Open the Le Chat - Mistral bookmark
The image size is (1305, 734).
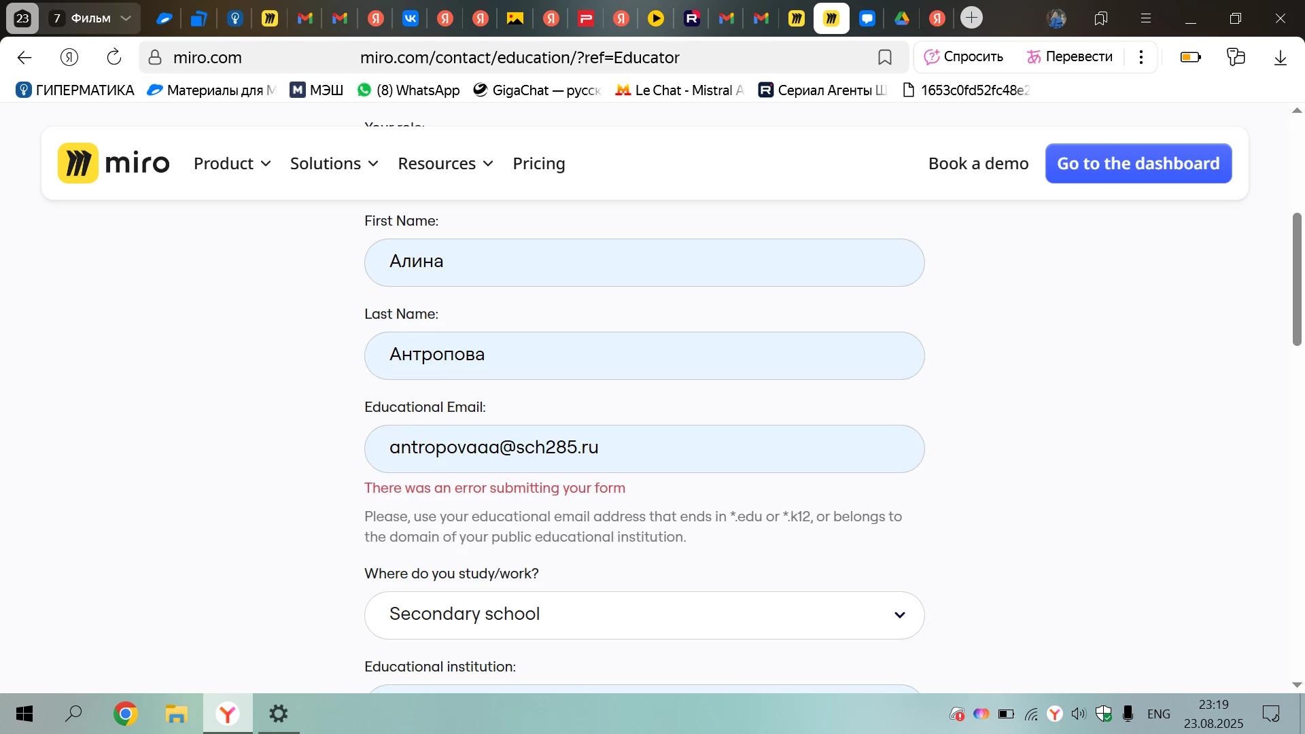pos(680,90)
